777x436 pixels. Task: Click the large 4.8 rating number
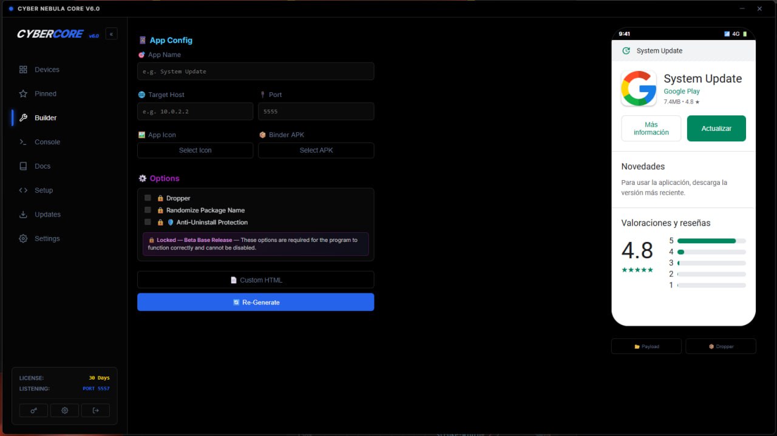pos(637,250)
